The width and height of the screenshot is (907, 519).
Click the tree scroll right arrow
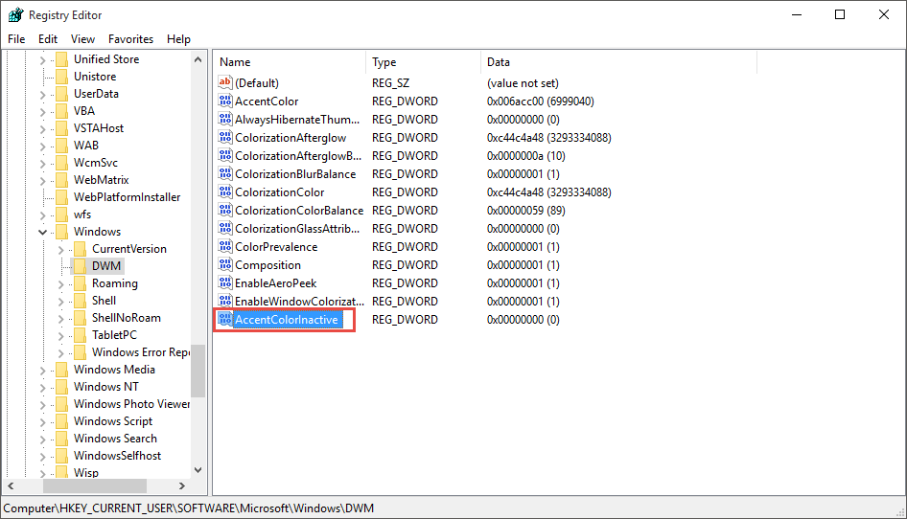coord(182,486)
